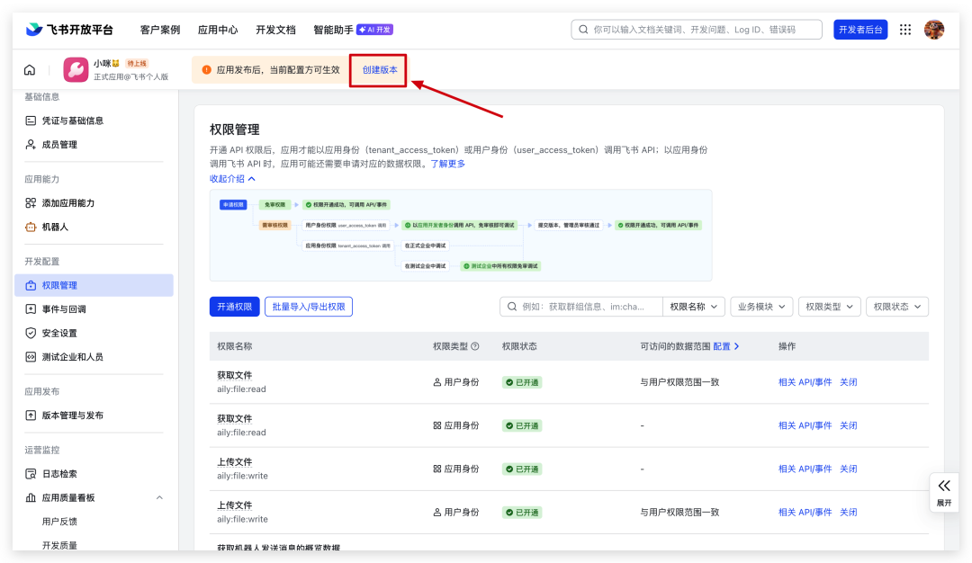Click the user avatar in the top right
Viewport: 972px width, 563px height.
934,30
